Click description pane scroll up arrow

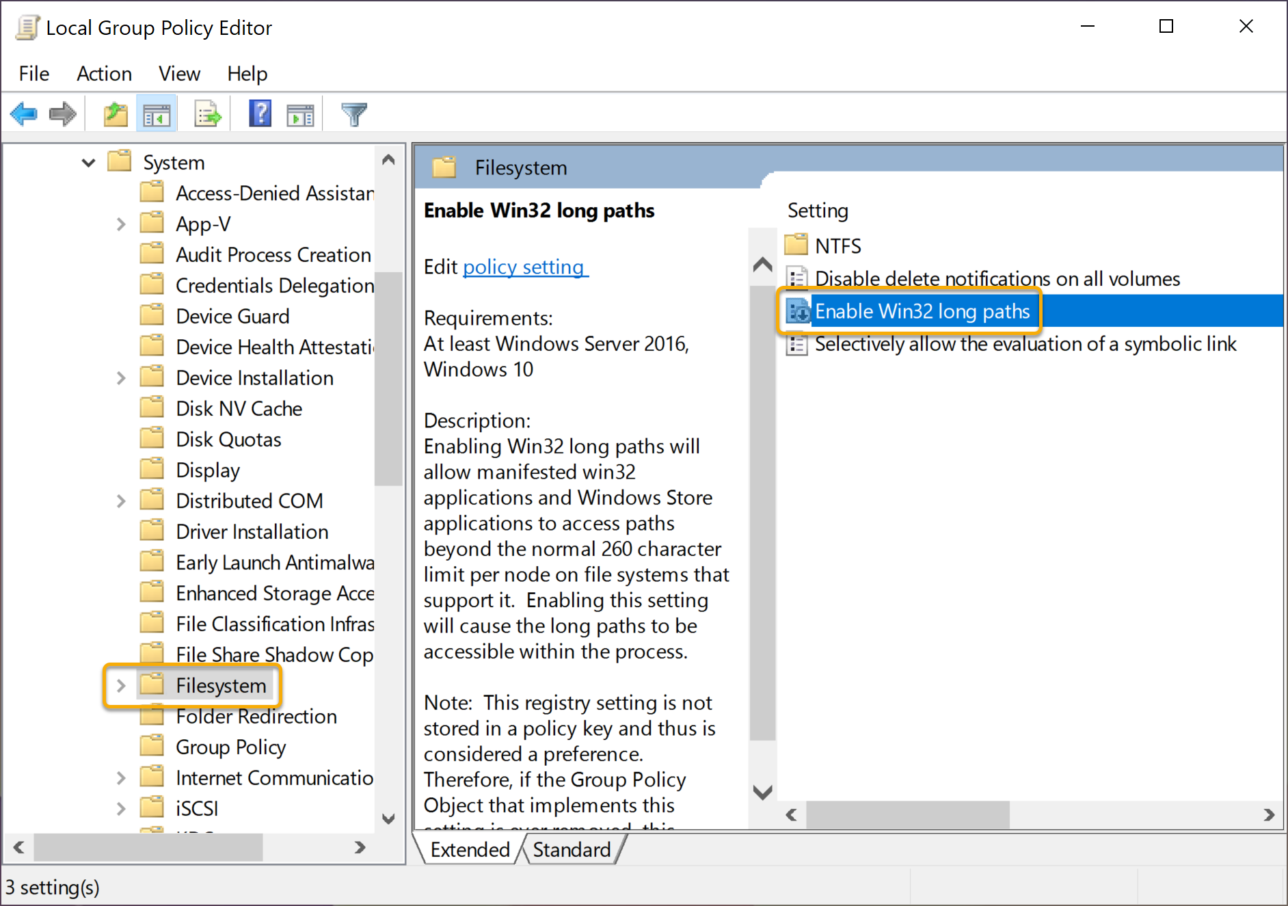click(762, 264)
